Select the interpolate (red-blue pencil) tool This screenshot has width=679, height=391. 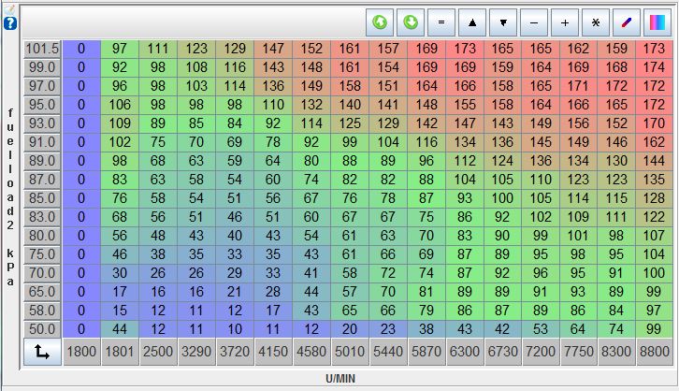626,22
